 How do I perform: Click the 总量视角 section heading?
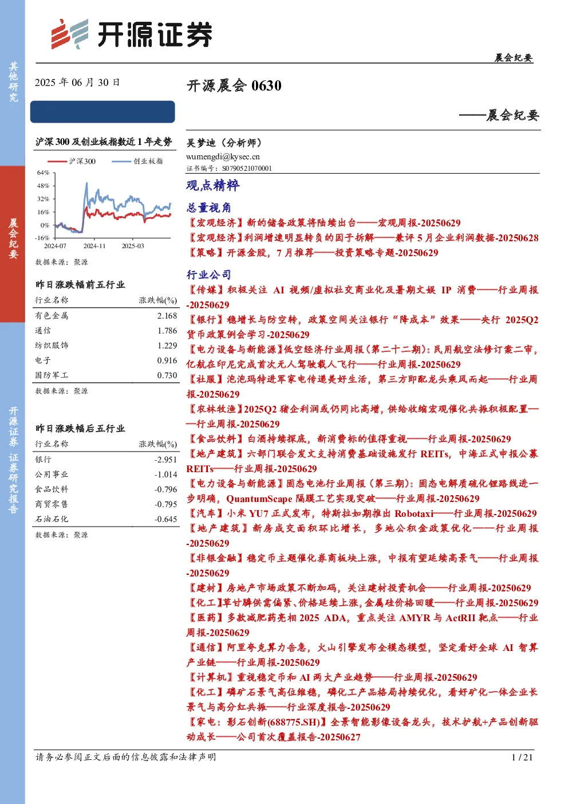pyautogui.click(x=209, y=207)
